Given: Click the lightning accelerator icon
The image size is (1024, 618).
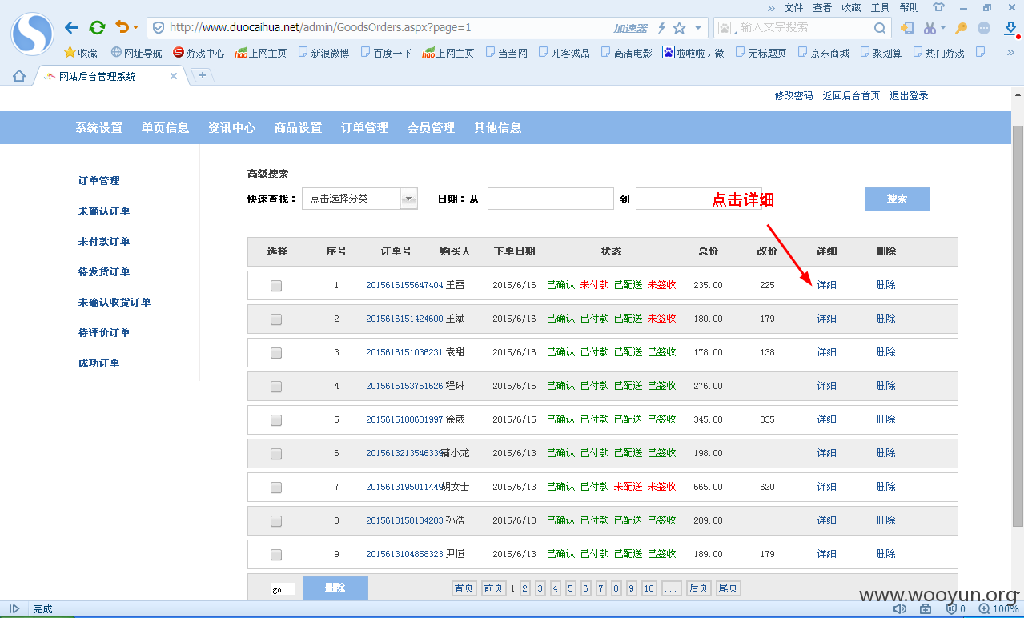Looking at the screenshot, I should point(661,28).
